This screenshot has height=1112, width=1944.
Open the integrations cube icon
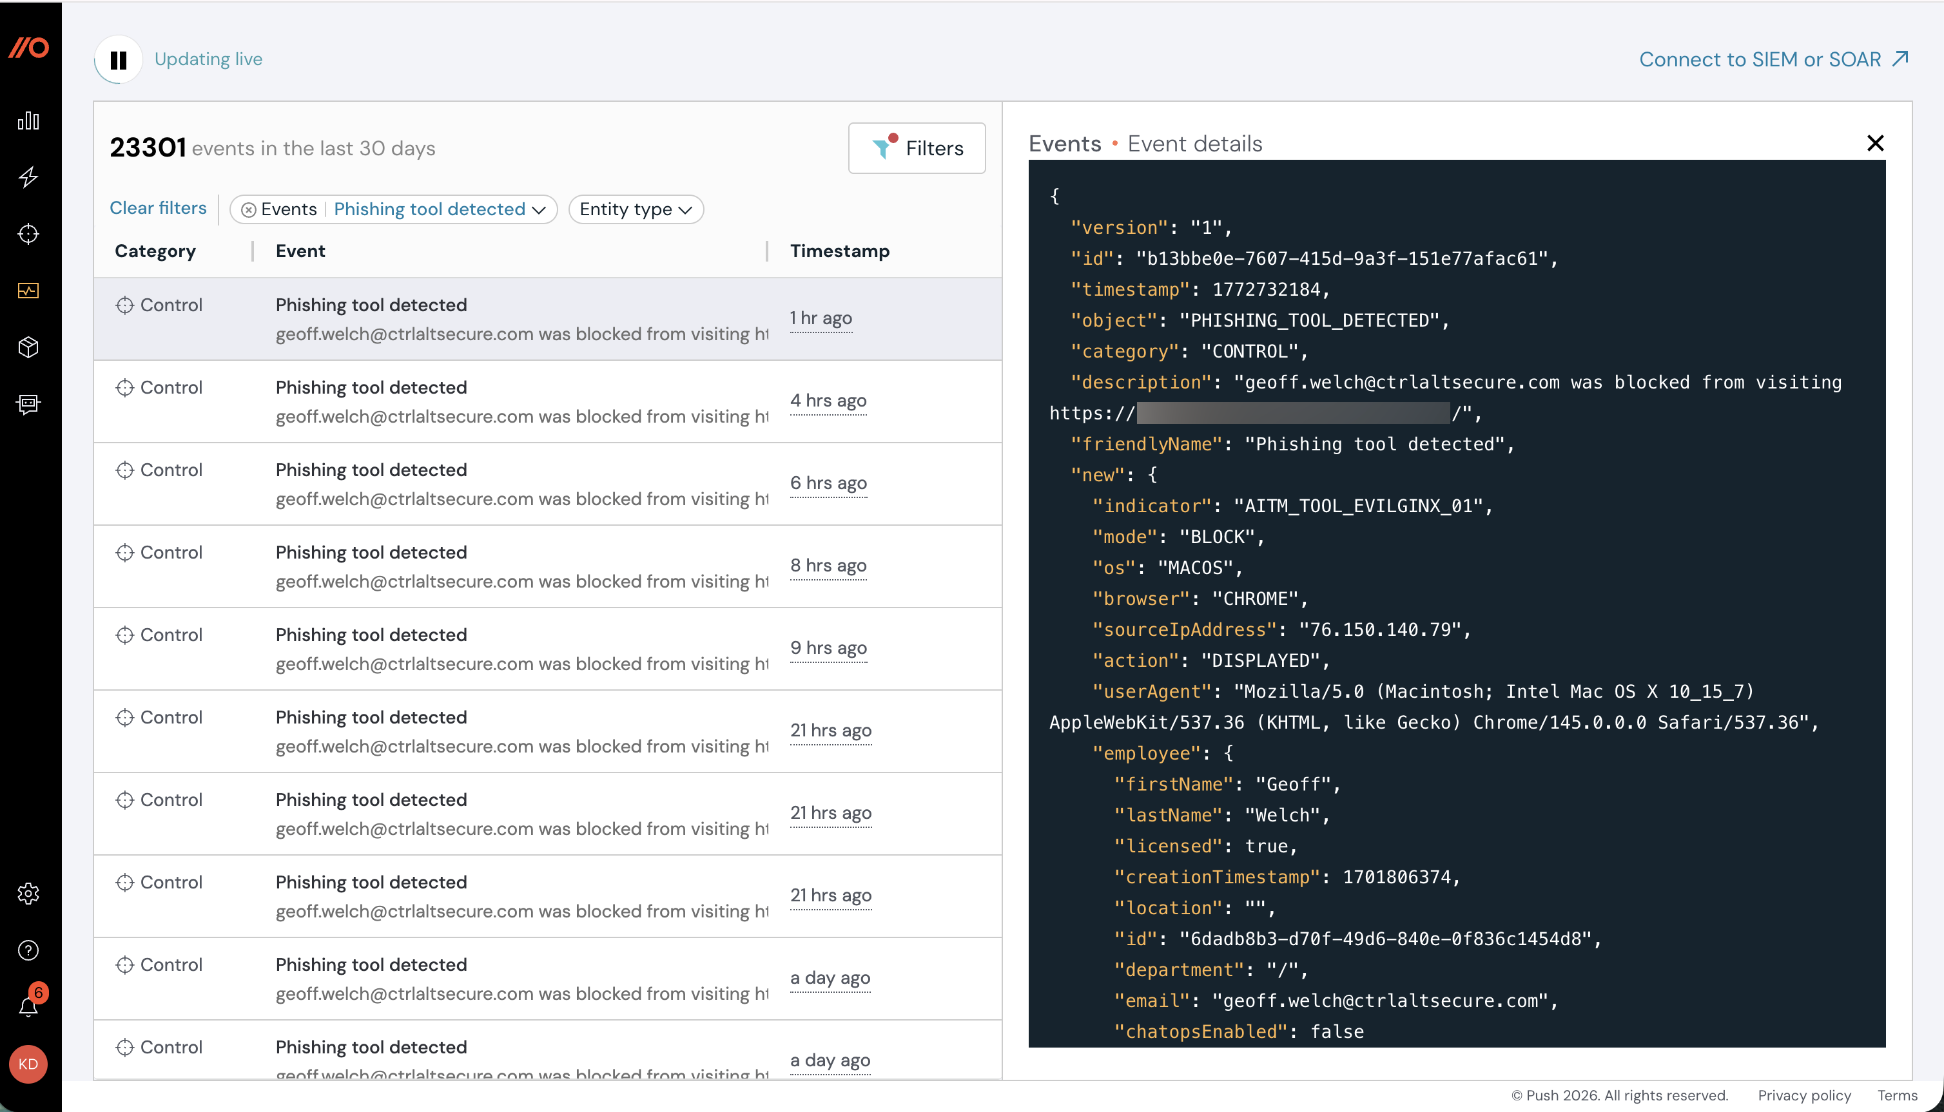(28, 347)
